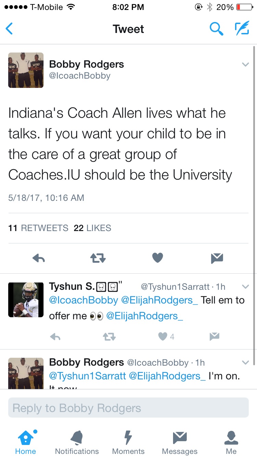This screenshot has width=257, height=458.
Task: Share Tyshun's reply via message
Action: tap(214, 337)
